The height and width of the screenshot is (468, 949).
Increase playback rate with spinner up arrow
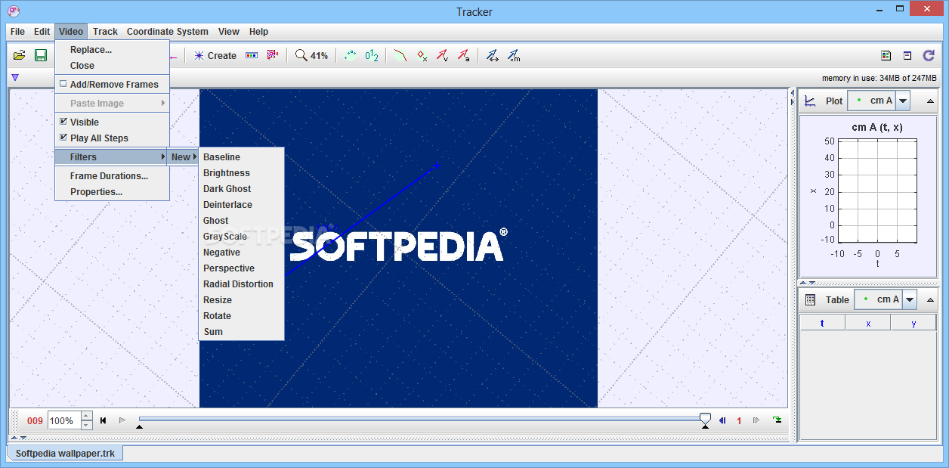pyautogui.click(x=86, y=416)
